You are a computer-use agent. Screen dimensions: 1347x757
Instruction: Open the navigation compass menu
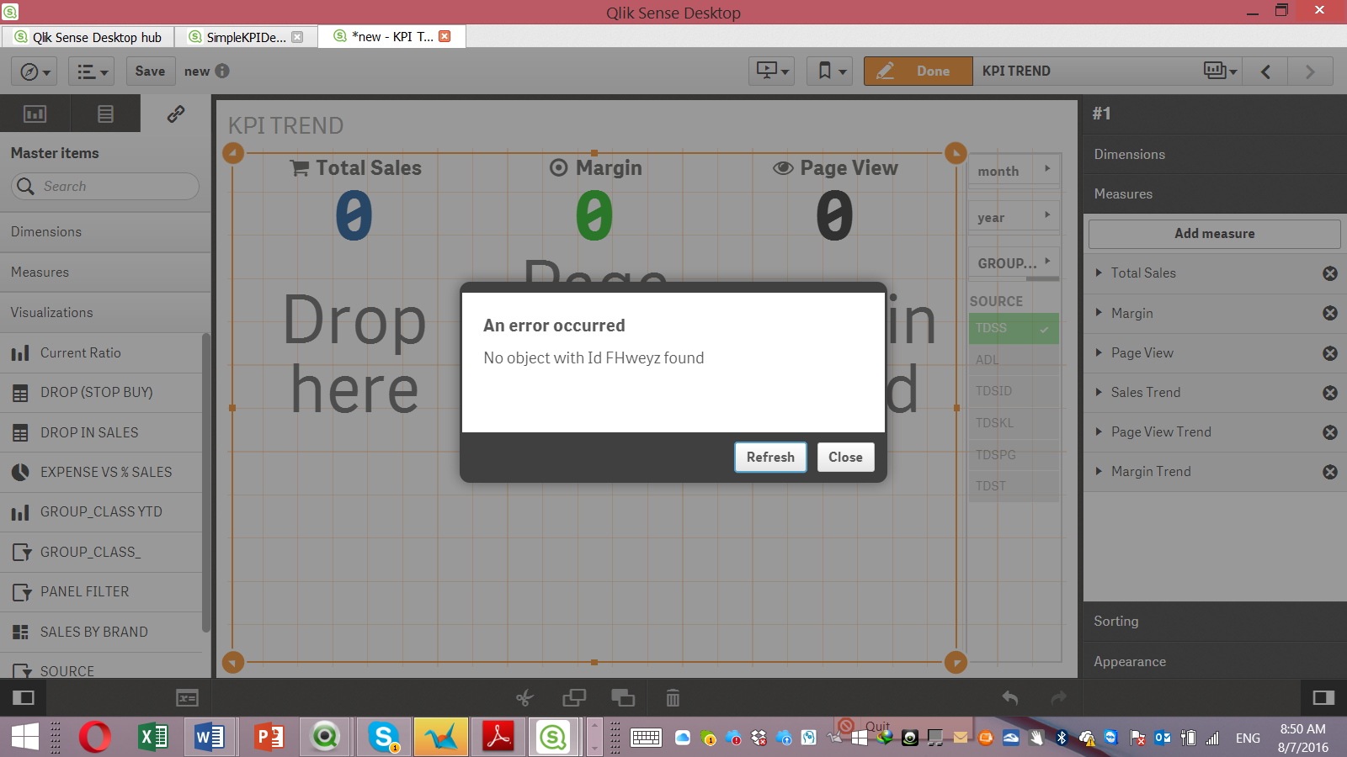tap(34, 71)
